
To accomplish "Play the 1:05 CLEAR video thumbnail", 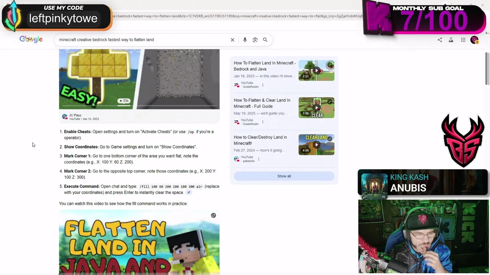I will (316, 107).
